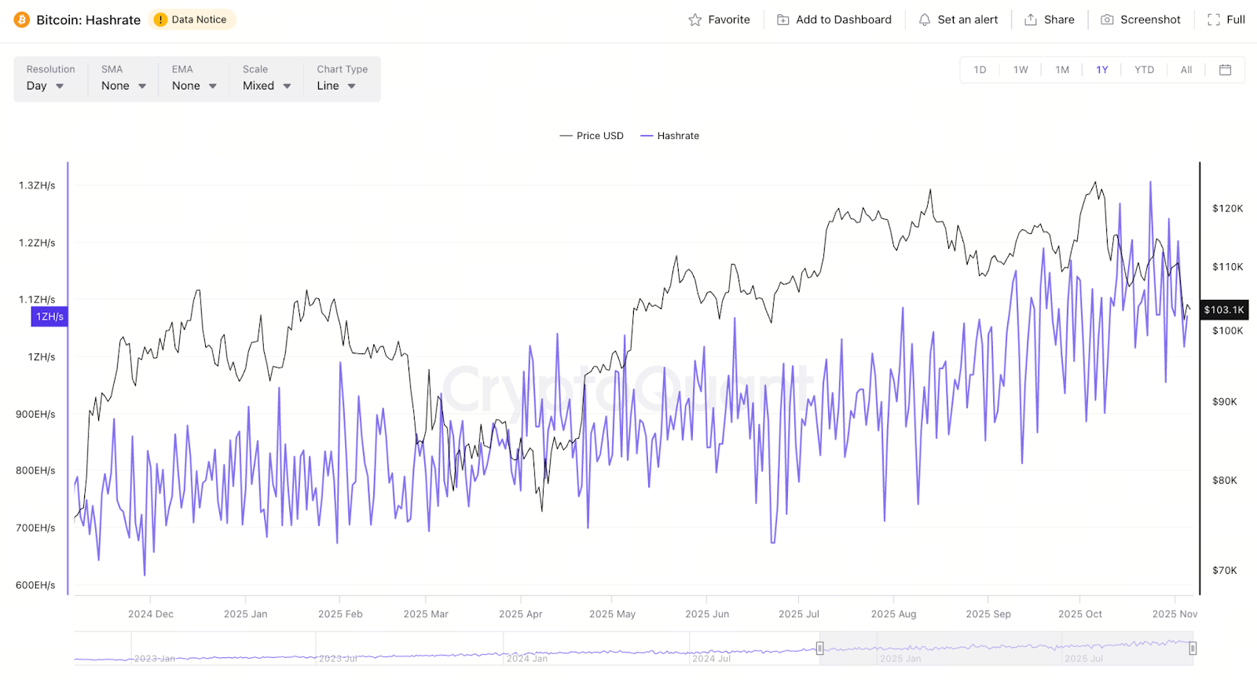Open the Chart Type Line dropdown
This screenshot has width=1257, height=680.
click(x=336, y=86)
